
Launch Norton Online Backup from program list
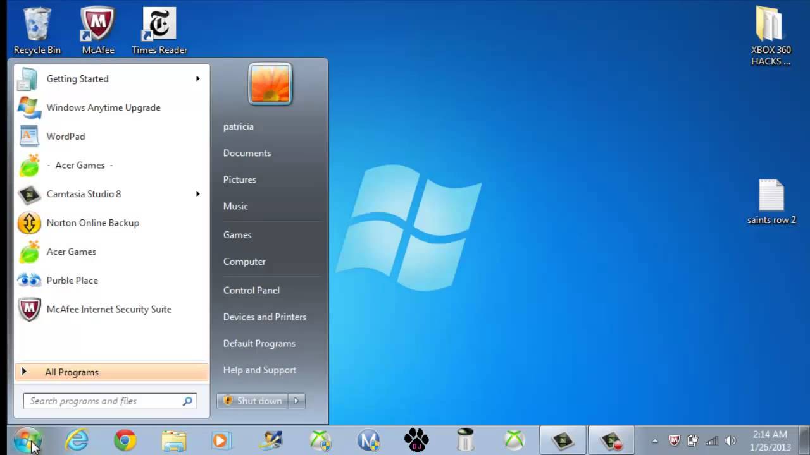click(111, 223)
